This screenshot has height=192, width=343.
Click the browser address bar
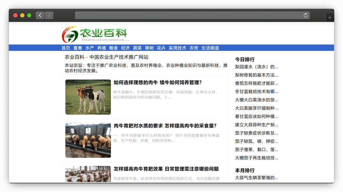tap(188, 15)
